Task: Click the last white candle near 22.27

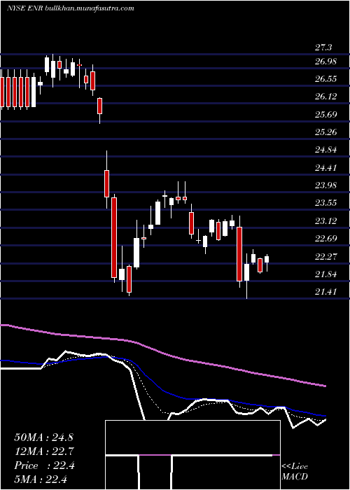Action: coord(267,259)
